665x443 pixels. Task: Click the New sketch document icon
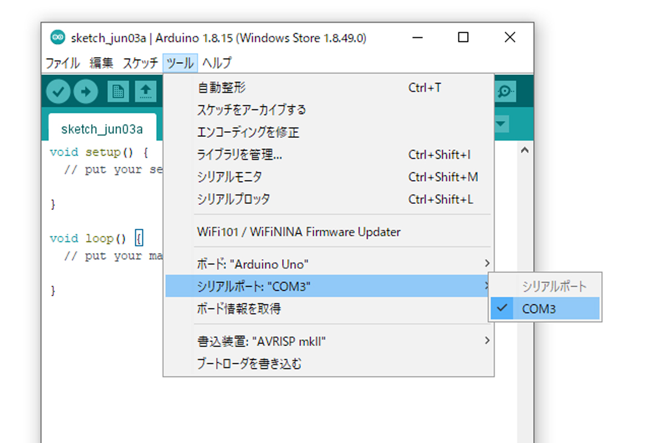point(117,92)
